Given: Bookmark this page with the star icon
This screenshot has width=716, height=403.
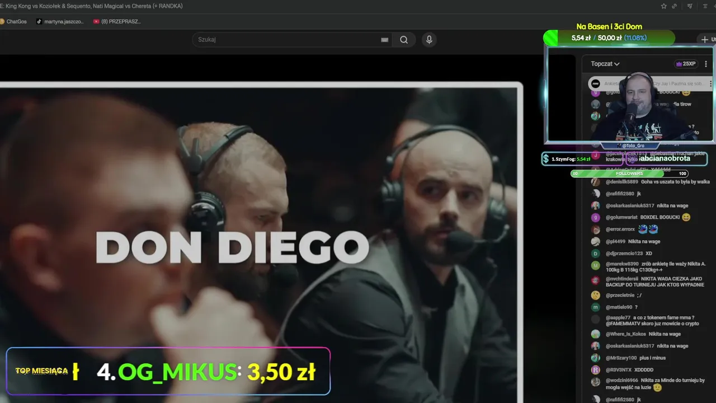Looking at the screenshot, I should [663, 6].
